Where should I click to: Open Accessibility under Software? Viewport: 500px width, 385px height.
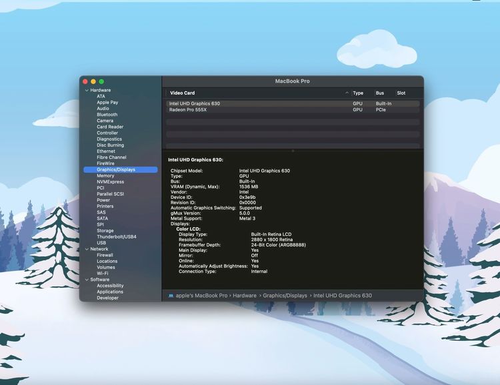click(110, 286)
